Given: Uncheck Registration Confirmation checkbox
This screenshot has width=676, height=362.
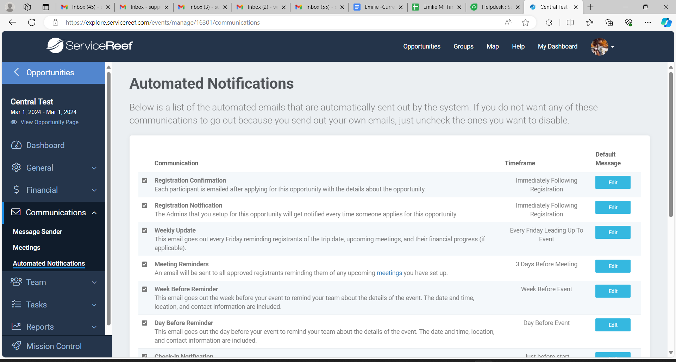Looking at the screenshot, I should coord(144,180).
